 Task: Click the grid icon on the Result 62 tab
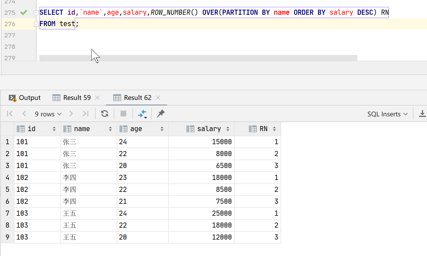coord(117,98)
